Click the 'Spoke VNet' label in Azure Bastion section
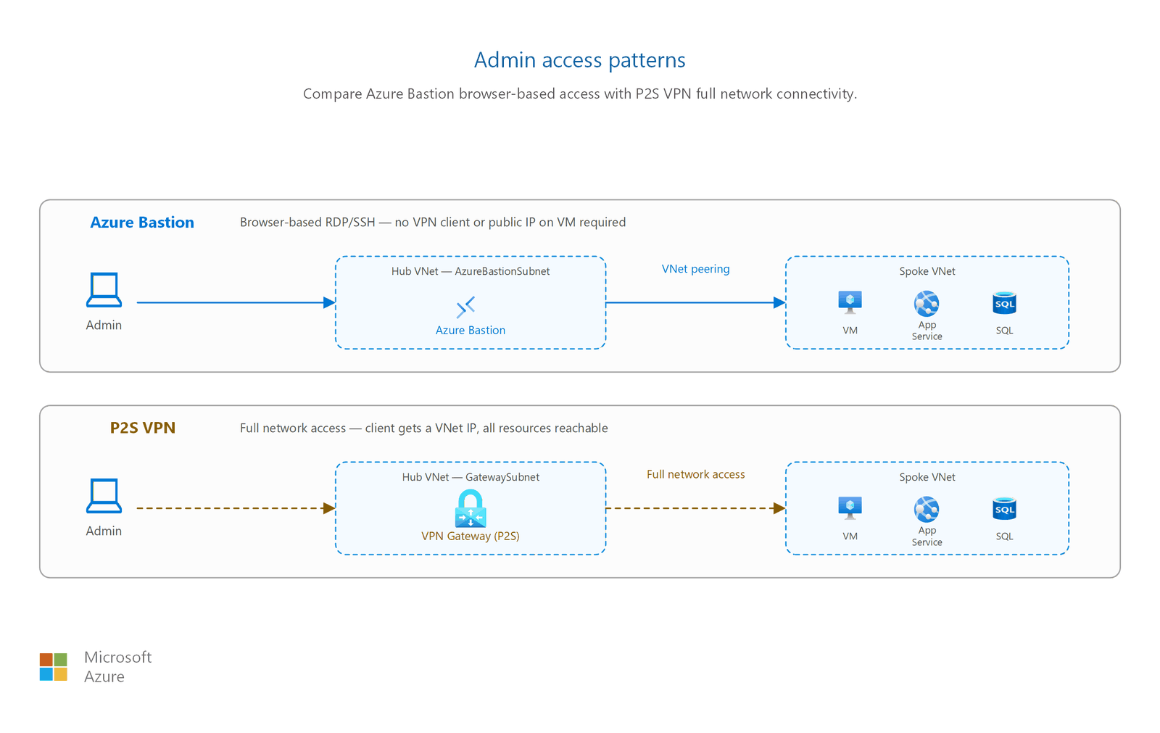The height and width of the screenshot is (733, 1160). (927, 271)
